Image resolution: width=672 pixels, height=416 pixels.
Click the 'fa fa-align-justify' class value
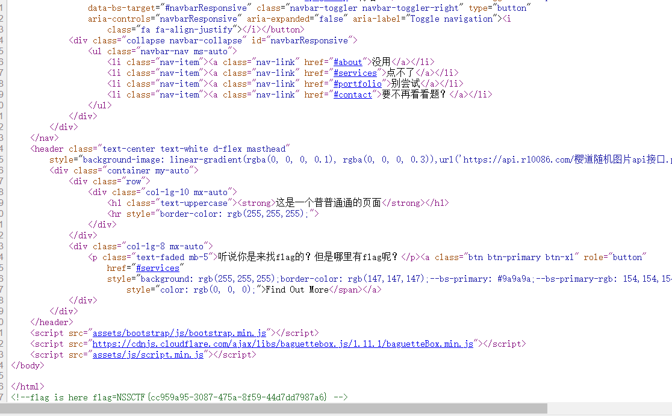187,29
